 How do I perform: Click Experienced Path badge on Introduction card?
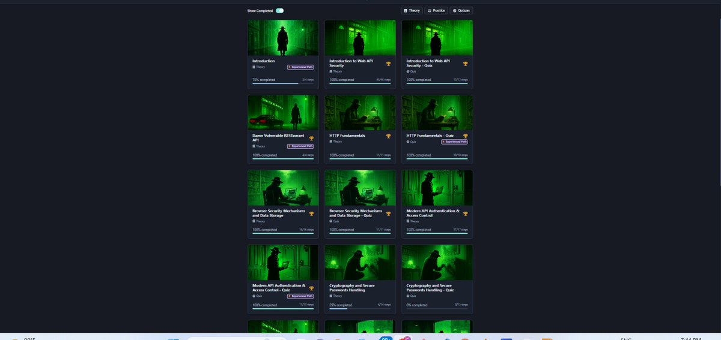300,67
